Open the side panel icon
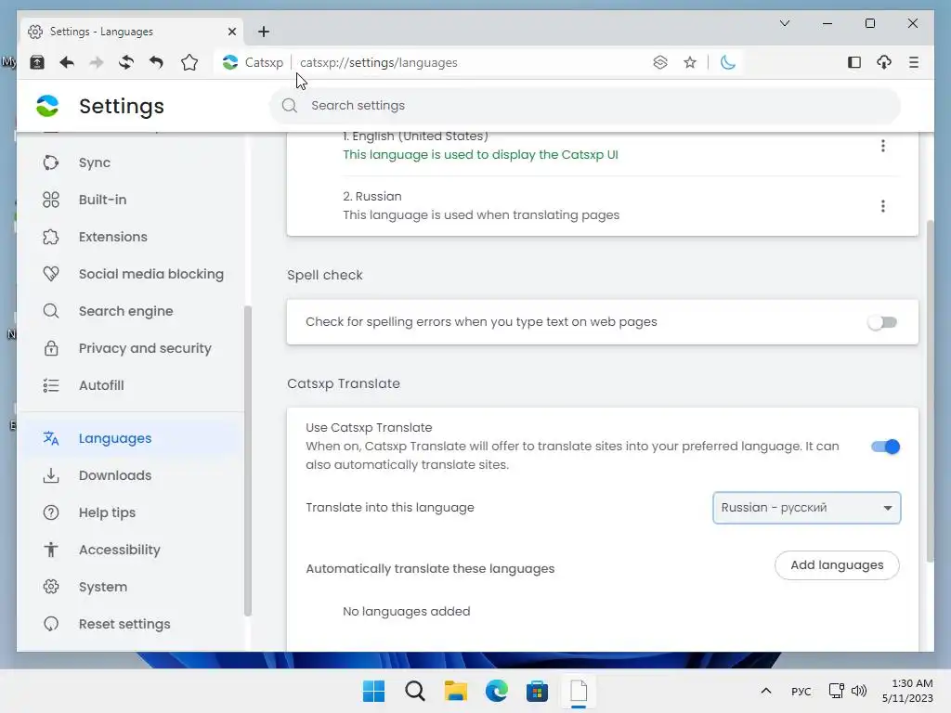 click(x=854, y=62)
